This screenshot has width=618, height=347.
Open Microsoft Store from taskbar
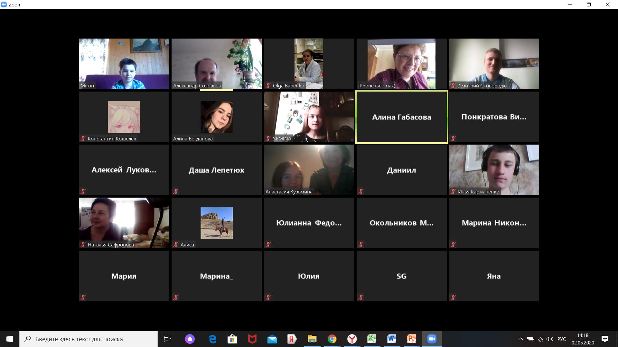232,339
